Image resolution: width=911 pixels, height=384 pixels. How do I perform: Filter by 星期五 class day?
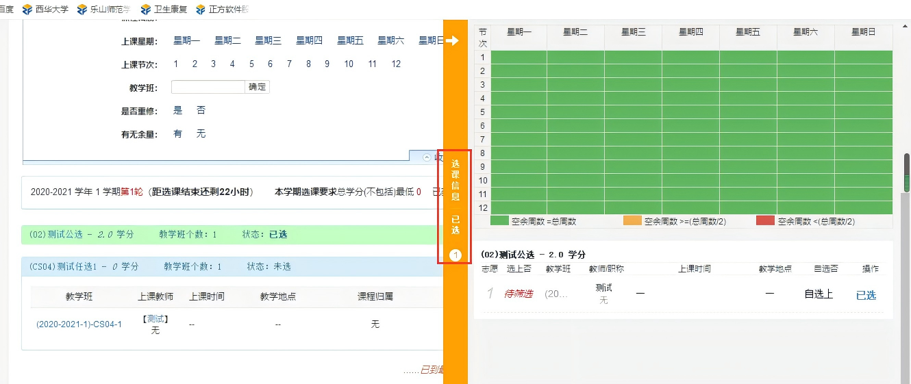pos(350,41)
